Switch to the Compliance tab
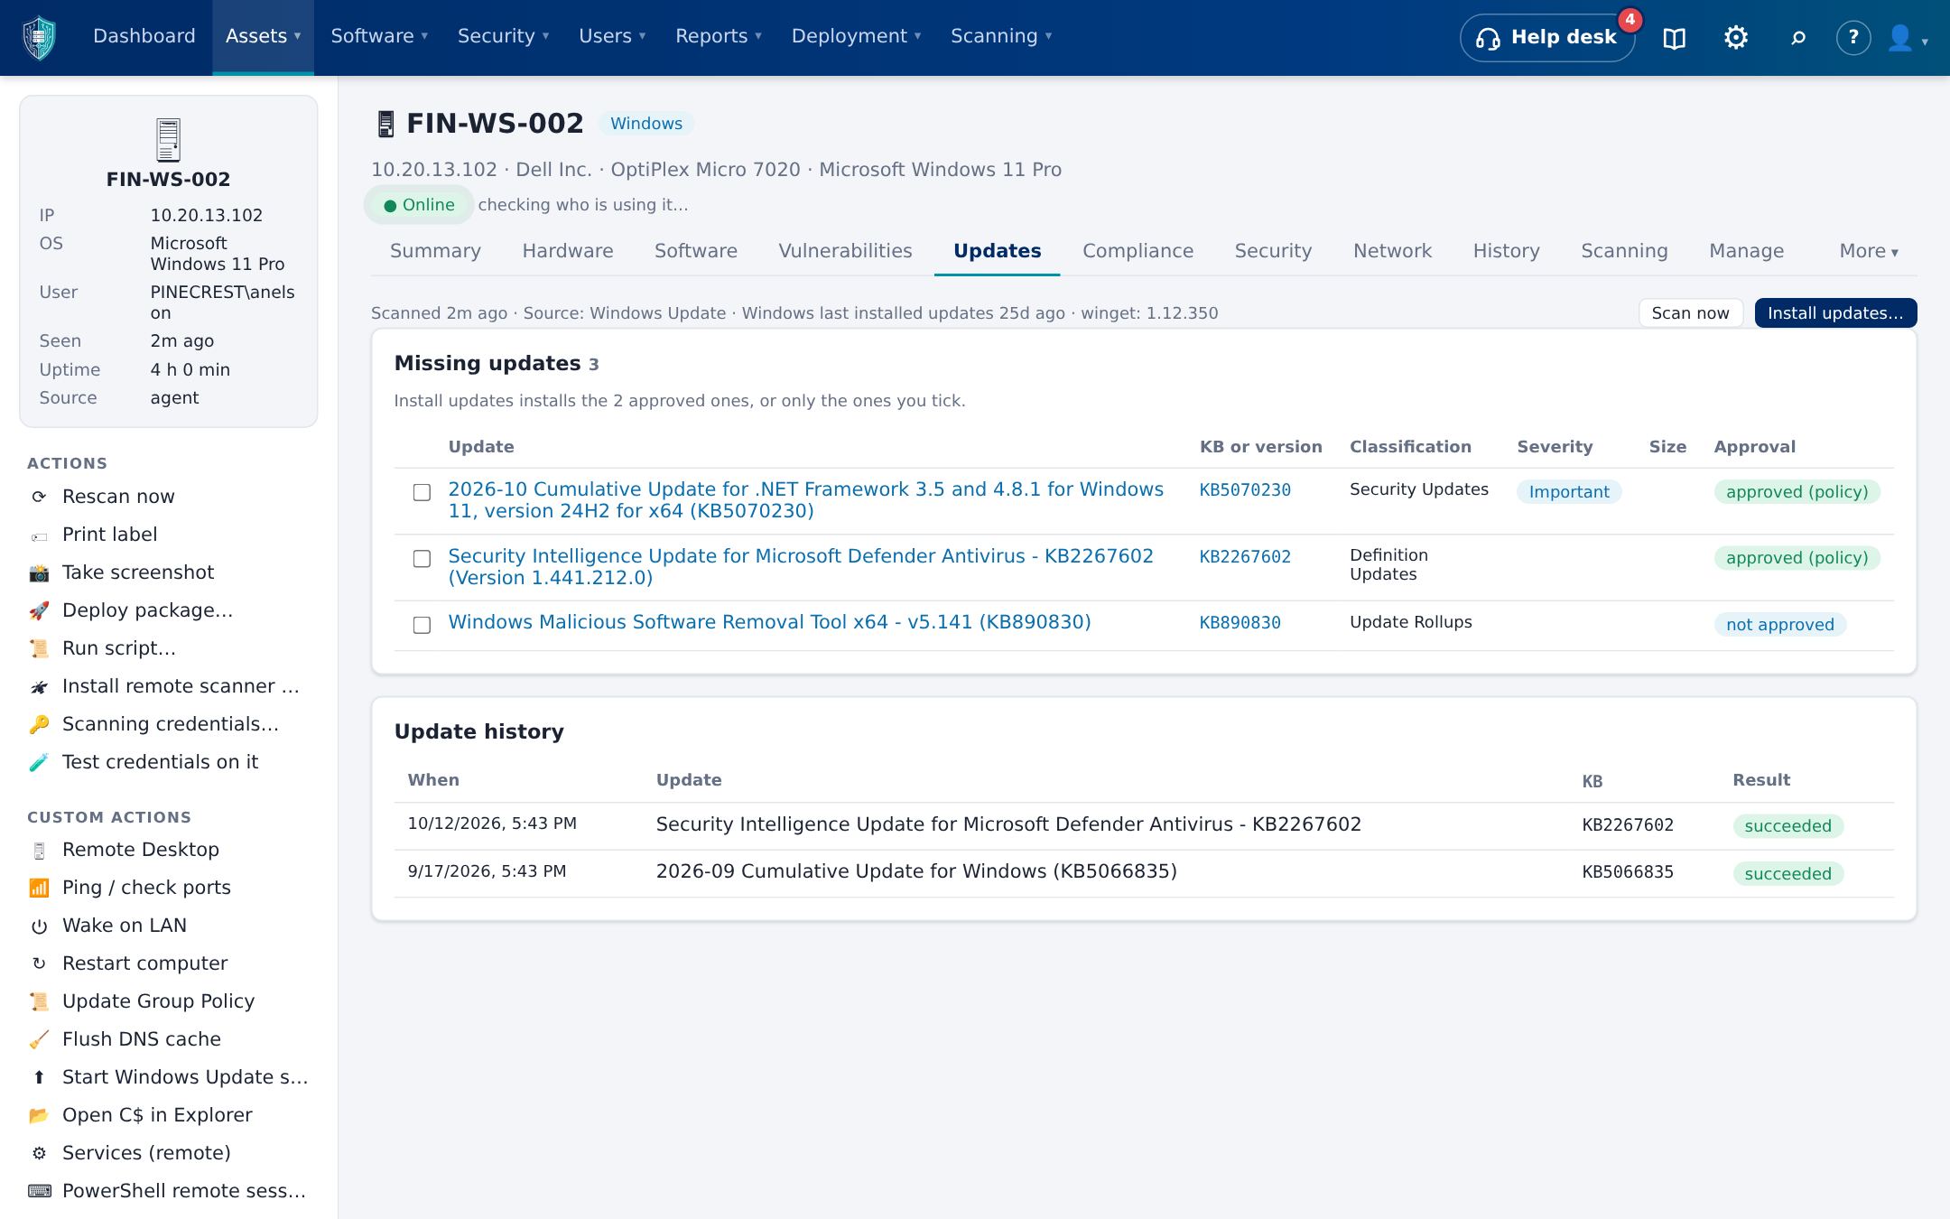The width and height of the screenshot is (1950, 1219). (1137, 251)
